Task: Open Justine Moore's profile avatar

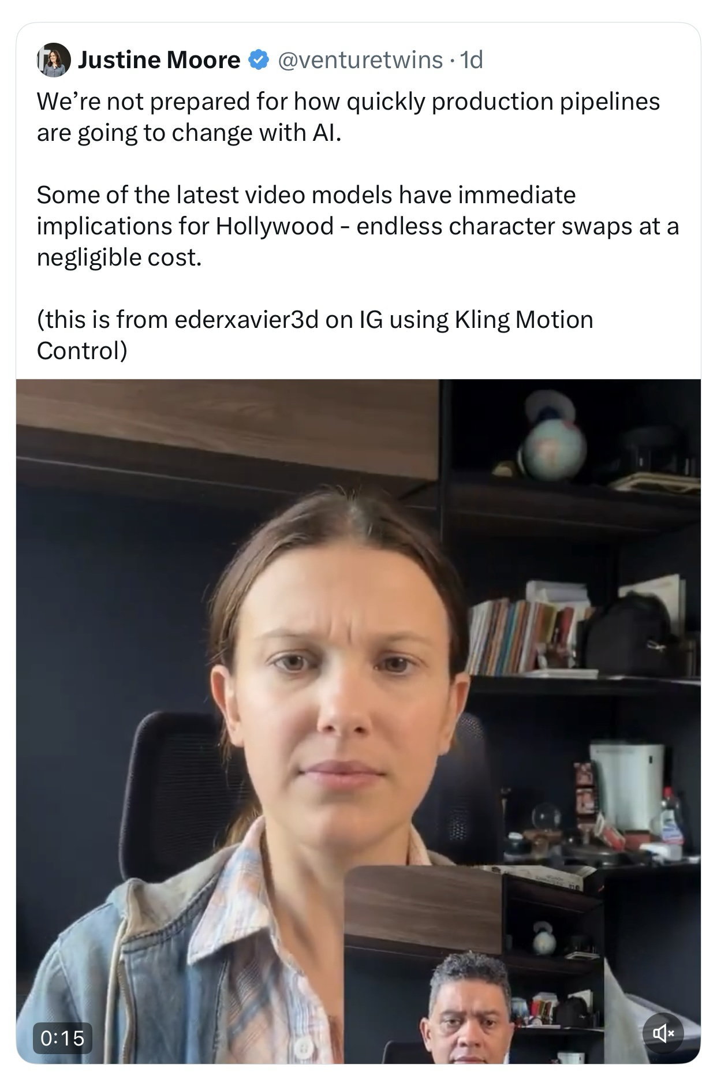Action: pyautogui.click(x=54, y=59)
